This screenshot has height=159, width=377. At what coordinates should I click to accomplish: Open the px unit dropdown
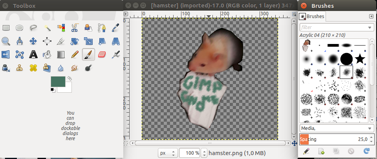168,153
